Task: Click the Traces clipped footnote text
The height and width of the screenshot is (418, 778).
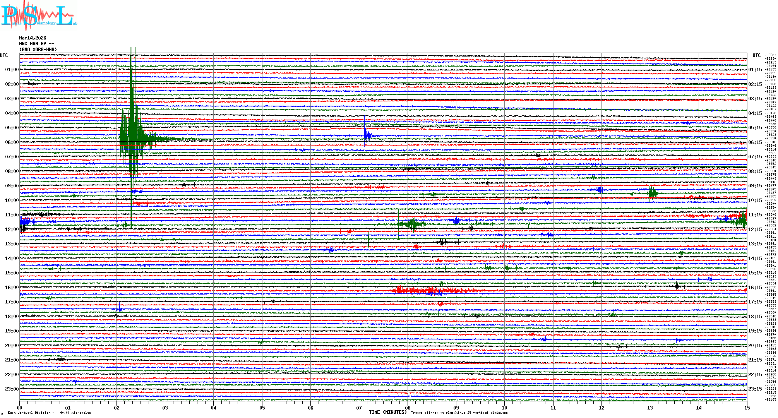Action: coord(459,413)
